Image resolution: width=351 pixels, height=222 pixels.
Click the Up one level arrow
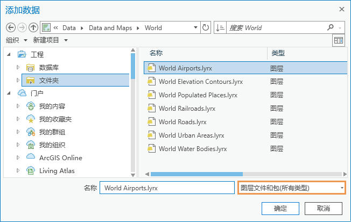coord(33,27)
